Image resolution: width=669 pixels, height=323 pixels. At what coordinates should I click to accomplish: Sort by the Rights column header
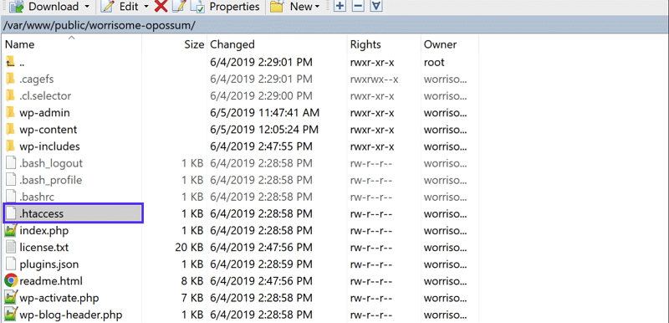[365, 44]
